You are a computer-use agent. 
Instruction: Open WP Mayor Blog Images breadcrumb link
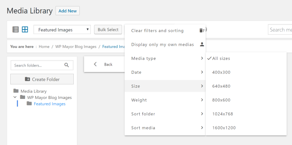76,46
